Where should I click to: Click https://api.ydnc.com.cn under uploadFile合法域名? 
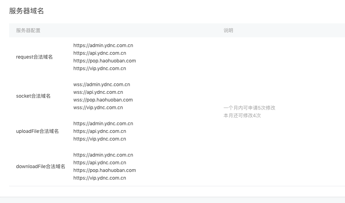click(x=100, y=131)
